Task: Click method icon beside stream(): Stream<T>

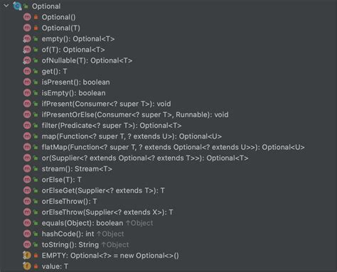Action: click(27, 169)
